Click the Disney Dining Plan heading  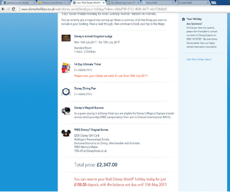click(85, 88)
